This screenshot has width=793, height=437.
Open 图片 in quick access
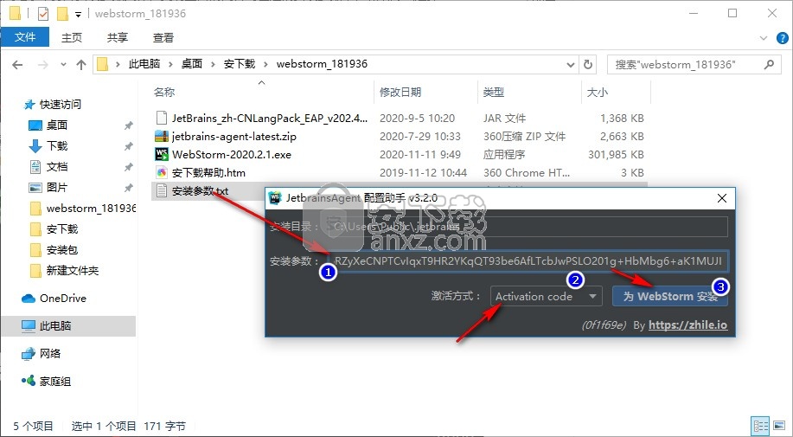pyautogui.click(x=57, y=187)
